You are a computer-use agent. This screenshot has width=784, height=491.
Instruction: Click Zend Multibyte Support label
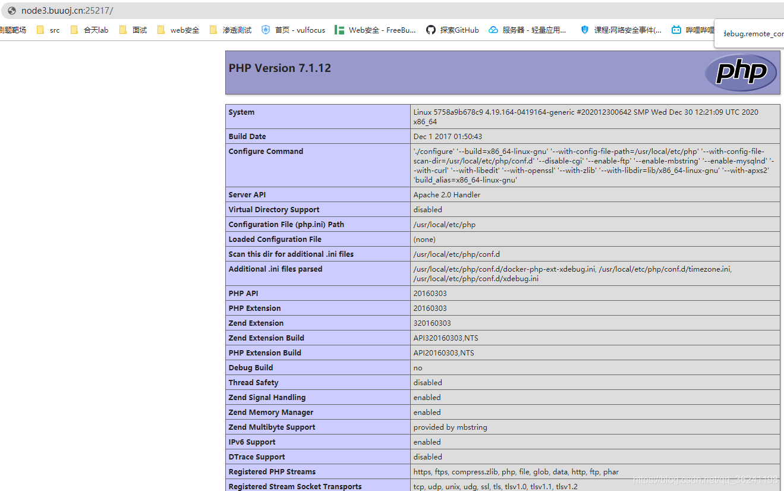[272, 427]
